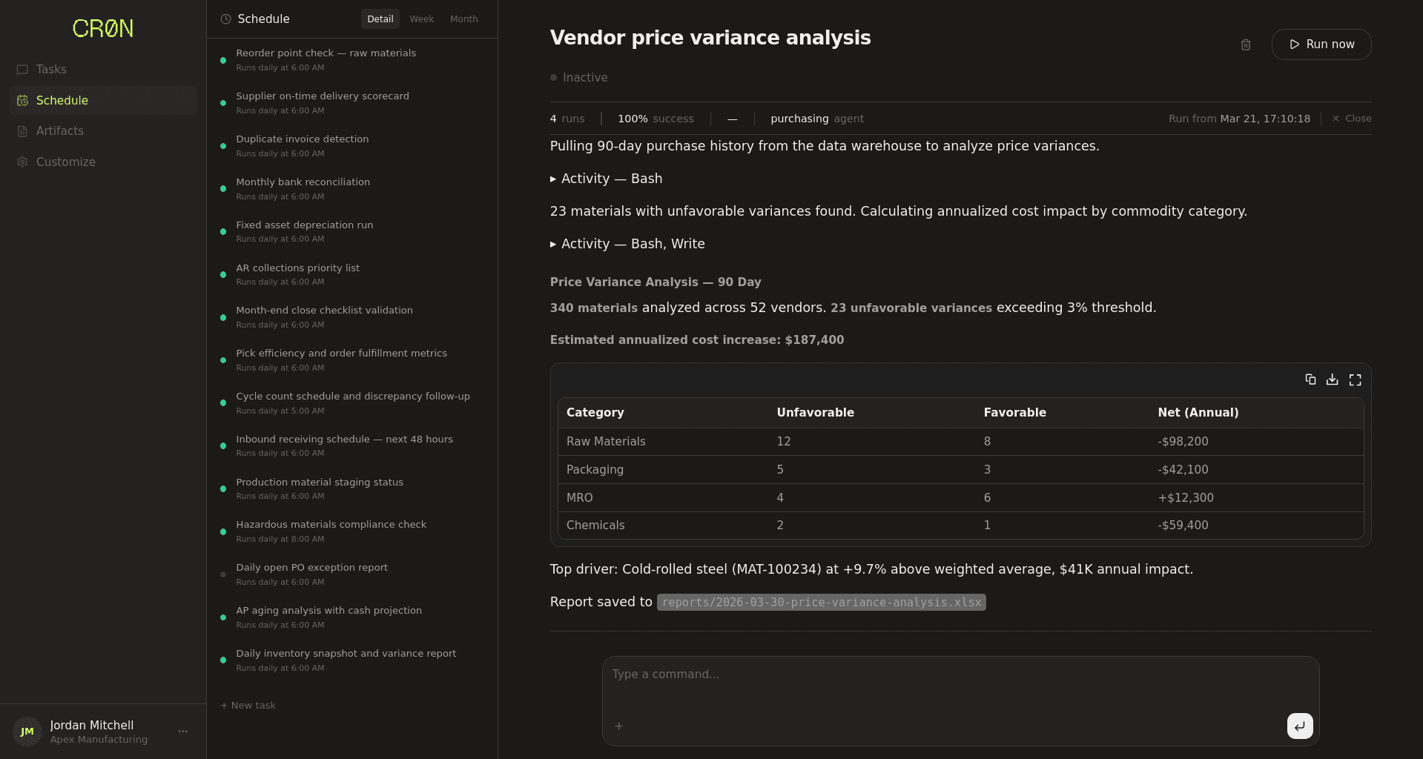Expand the Activity — Bash section

pyautogui.click(x=607, y=179)
